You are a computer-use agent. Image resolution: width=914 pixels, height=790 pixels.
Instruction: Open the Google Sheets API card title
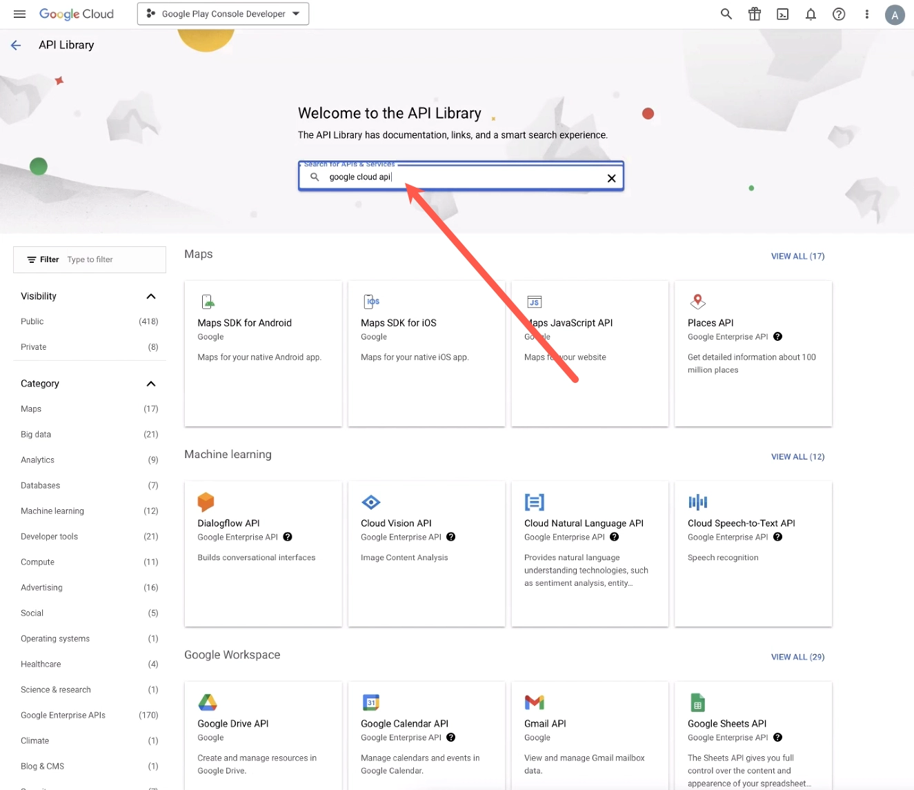[727, 724]
